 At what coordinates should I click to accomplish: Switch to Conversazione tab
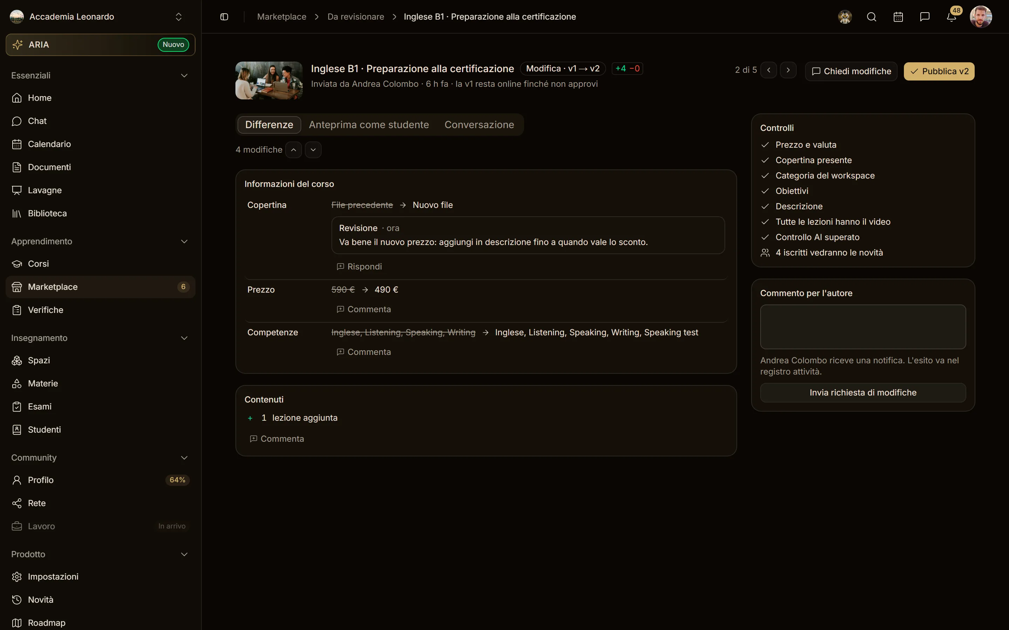479,125
